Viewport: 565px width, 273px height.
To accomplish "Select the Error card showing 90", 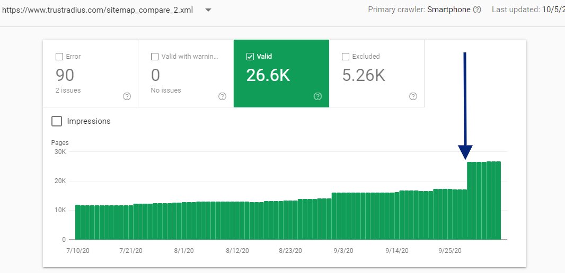I will pos(91,74).
